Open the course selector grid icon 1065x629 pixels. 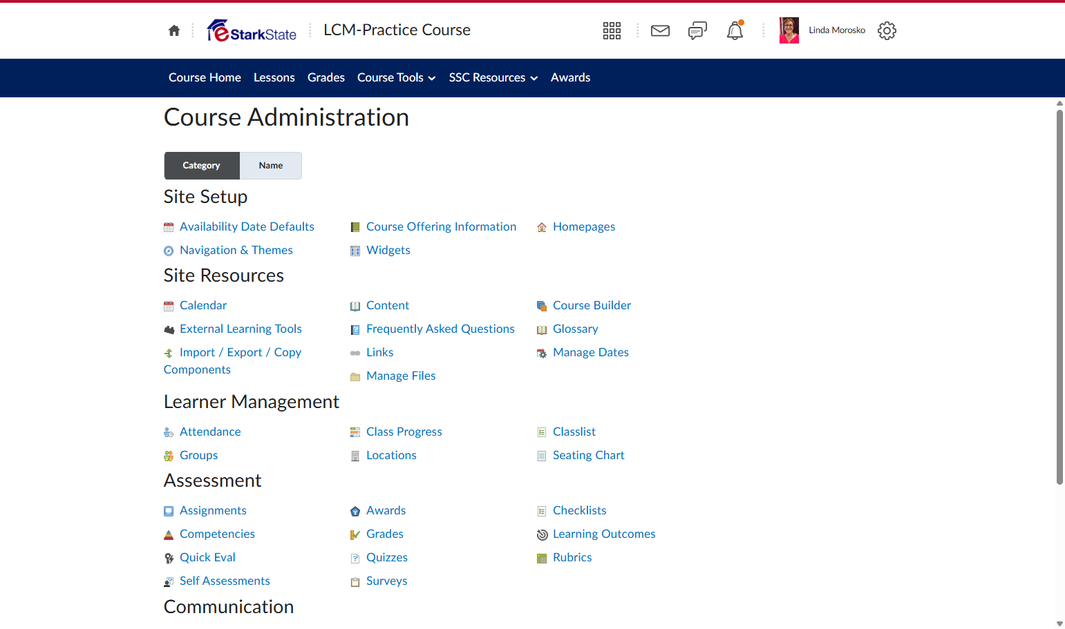point(612,30)
